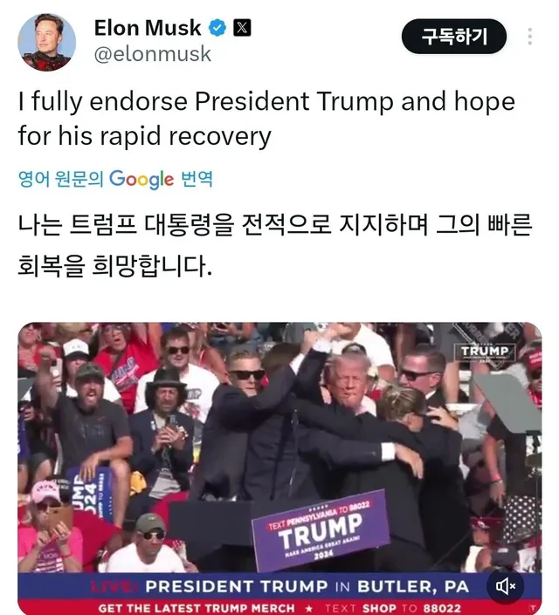Image resolution: width=559 pixels, height=615 pixels.
Task: Click the 번역 word after Google logo
Action: tap(197, 179)
